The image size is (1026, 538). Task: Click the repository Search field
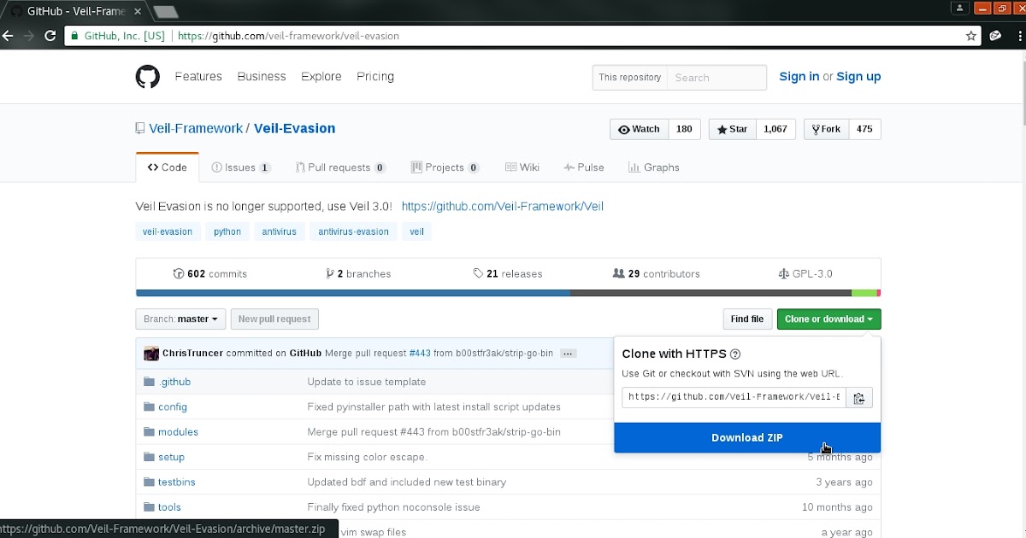click(x=716, y=77)
